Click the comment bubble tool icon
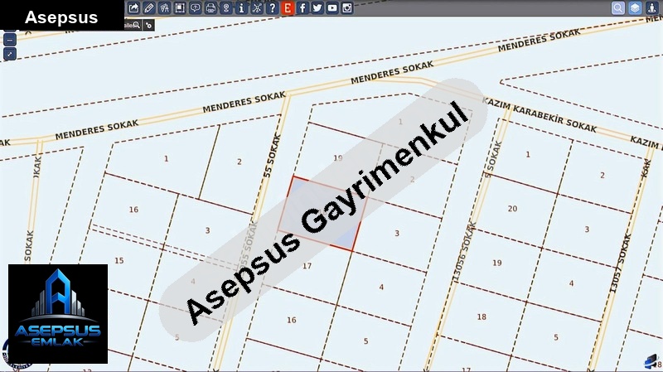 pos(196,7)
